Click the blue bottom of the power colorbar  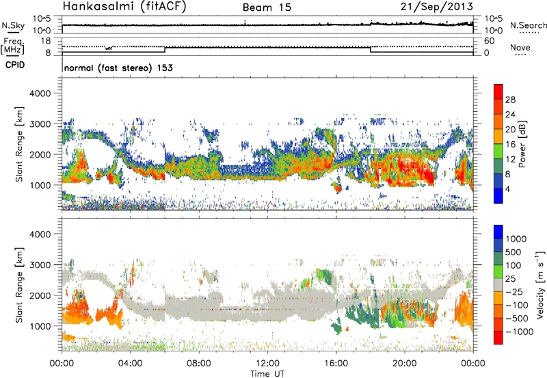coord(498,196)
